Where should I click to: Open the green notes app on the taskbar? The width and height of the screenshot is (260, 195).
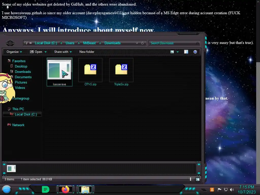point(46,189)
